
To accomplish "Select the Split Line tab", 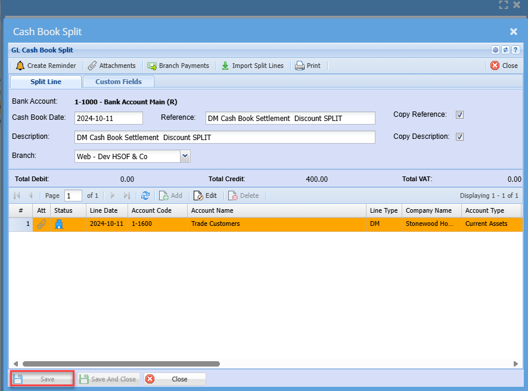I will pyautogui.click(x=46, y=82).
